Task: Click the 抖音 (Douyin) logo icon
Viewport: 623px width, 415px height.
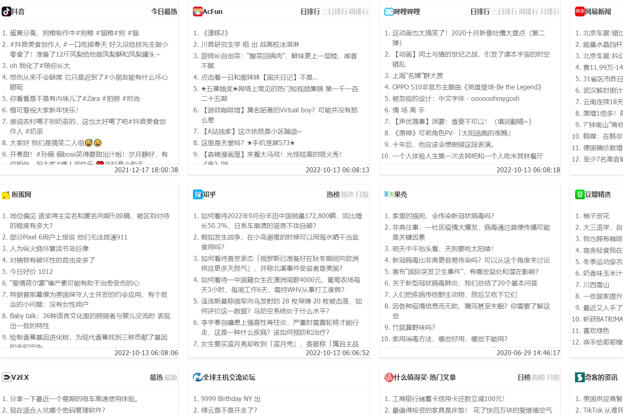Action: click(x=7, y=11)
